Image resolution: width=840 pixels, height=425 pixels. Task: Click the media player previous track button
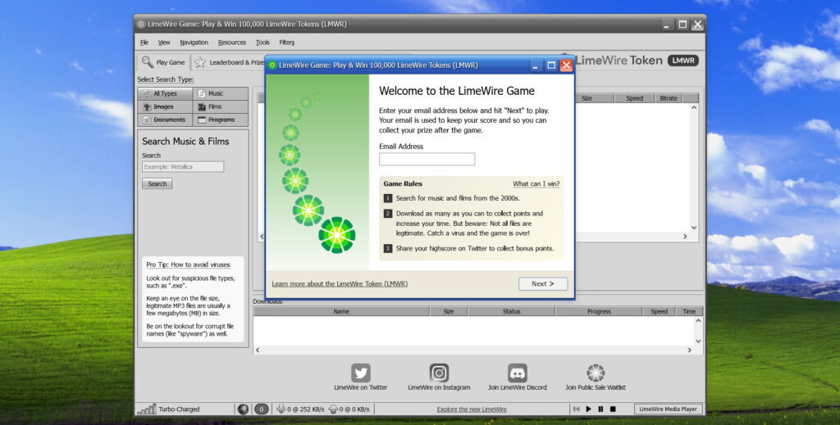577,409
